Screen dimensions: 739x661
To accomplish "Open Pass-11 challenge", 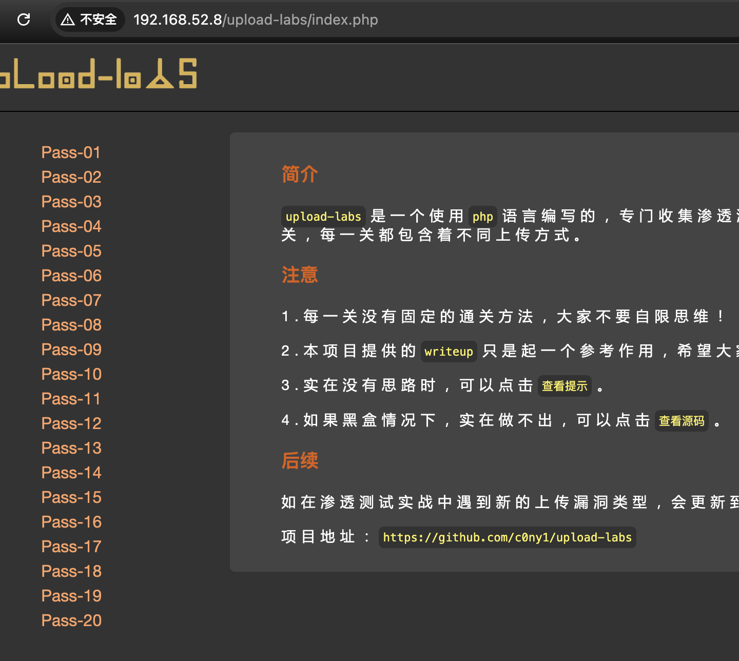I will pyautogui.click(x=71, y=399).
